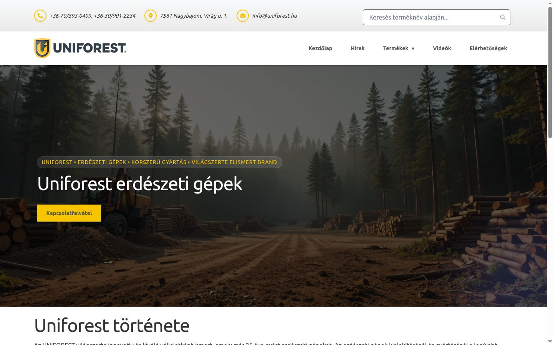Image resolution: width=553 pixels, height=345 pixels.
Task: Click the address 7561 Nagybajom, Virág u. 1.
Action: [194, 16]
